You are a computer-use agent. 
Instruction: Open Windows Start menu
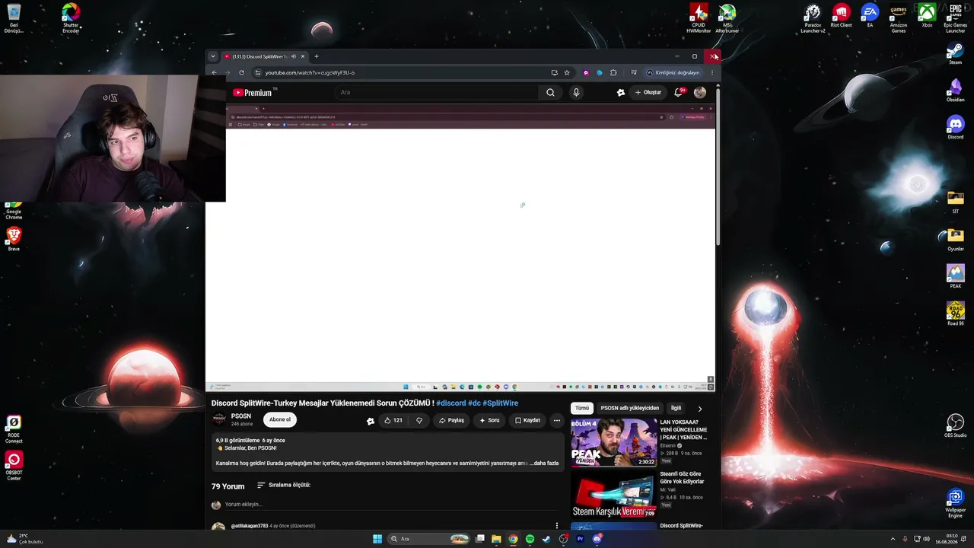tap(377, 539)
